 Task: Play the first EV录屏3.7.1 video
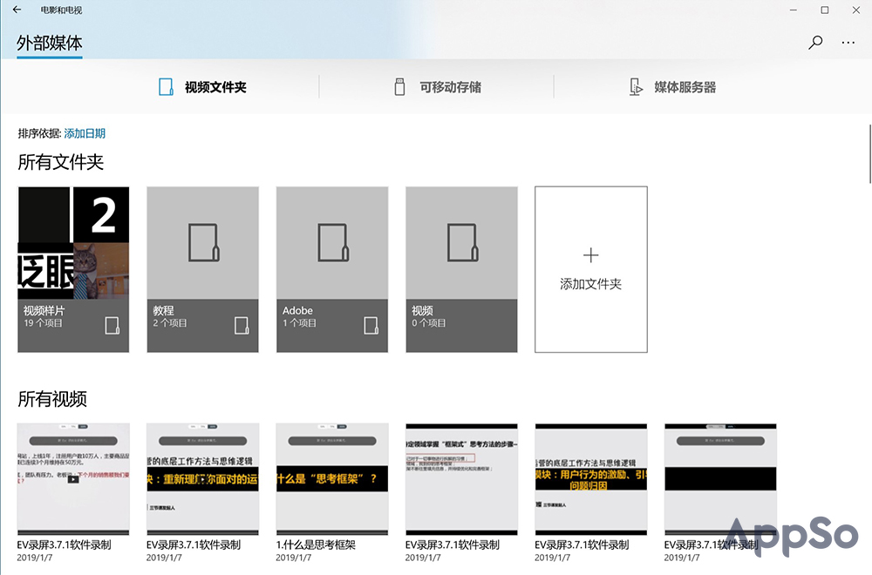(x=73, y=477)
